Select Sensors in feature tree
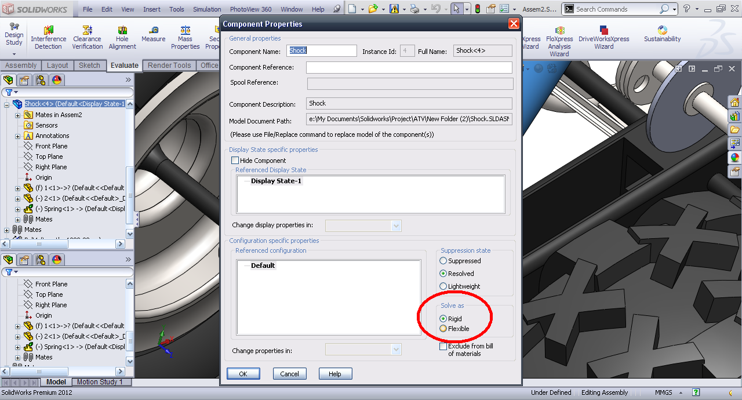This screenshot has width=742, height=400. click(46, 125)
